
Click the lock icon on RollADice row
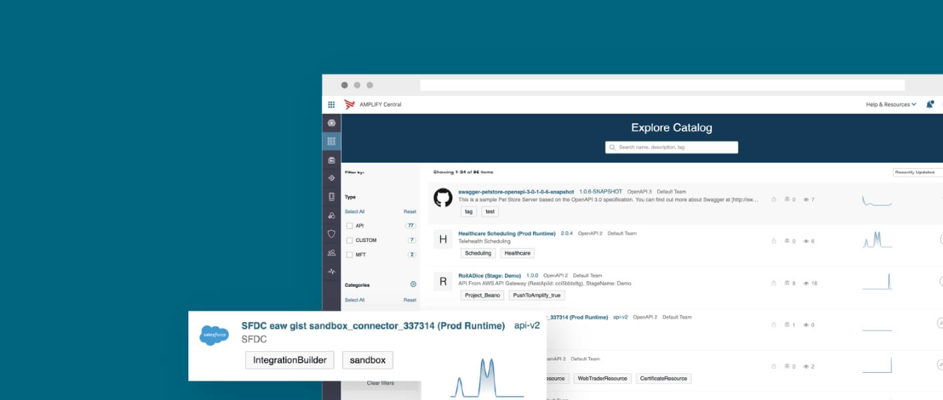774,283
